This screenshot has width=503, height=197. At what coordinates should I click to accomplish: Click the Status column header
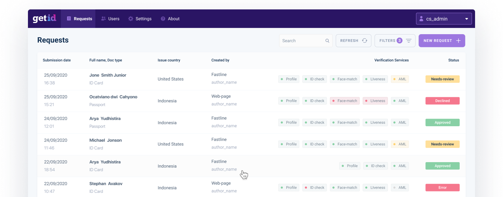[453, 60]
